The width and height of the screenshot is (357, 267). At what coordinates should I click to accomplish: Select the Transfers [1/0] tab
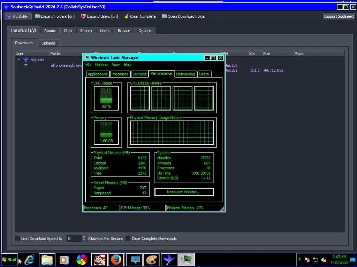pyautogui.click(x=23, y=30)
